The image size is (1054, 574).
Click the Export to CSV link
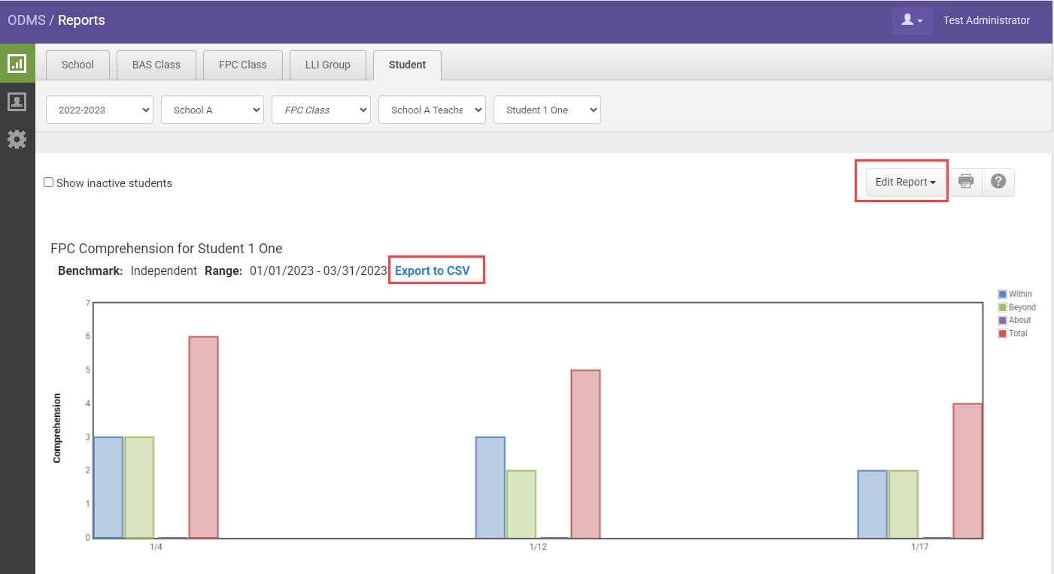tap(433, 270)
